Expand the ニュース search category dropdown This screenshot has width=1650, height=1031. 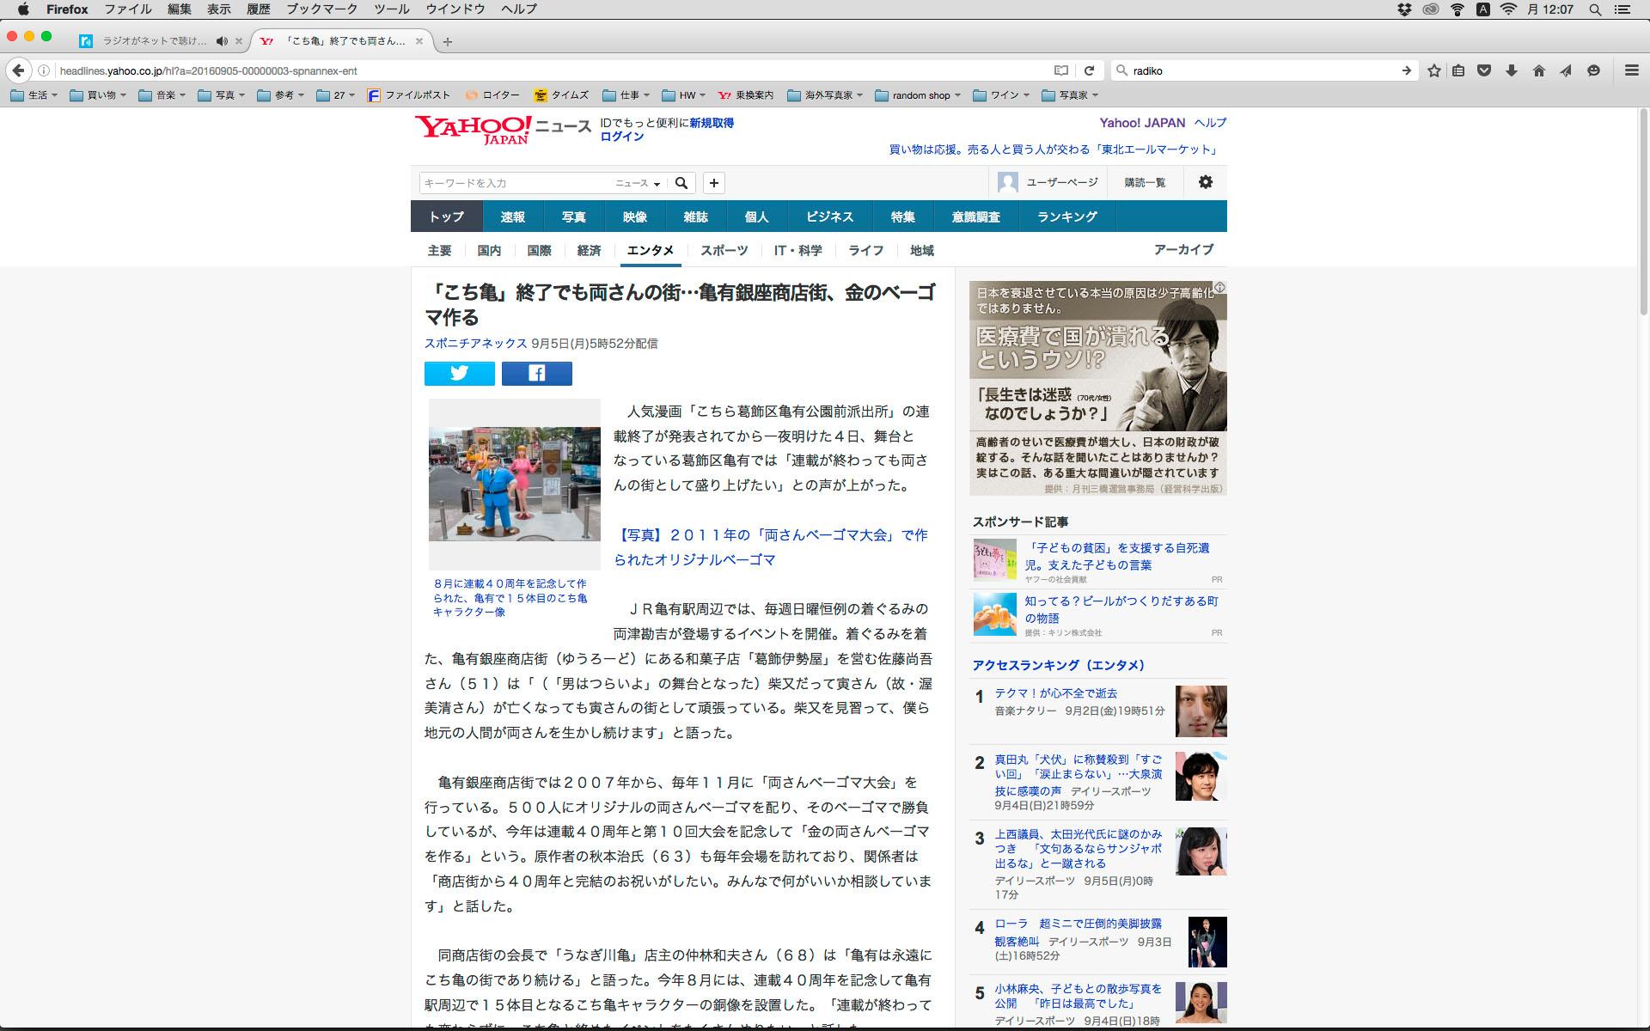(x=638, y=183)
